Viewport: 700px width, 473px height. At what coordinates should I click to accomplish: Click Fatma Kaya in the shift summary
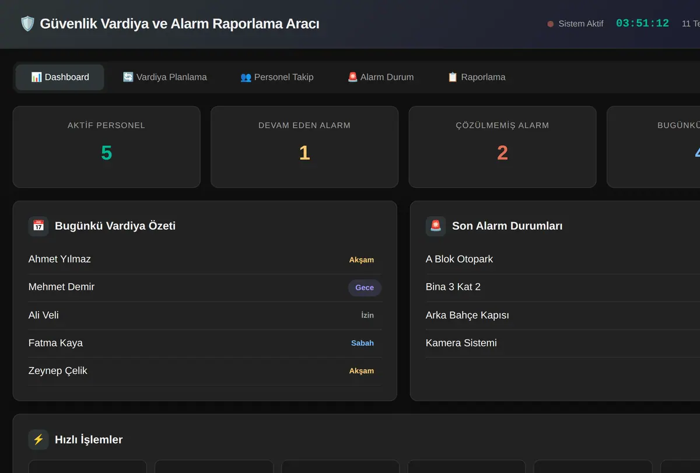(55, 343)
